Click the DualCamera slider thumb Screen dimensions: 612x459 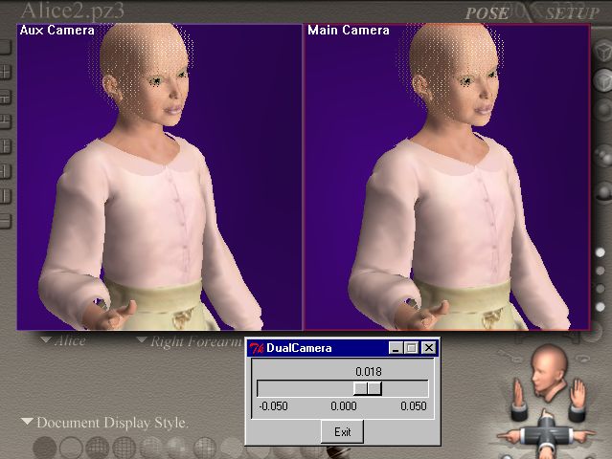click(367, 388)
